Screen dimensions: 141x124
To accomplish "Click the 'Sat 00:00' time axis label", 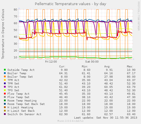I will pyautogui.click(x=92, y=62).
